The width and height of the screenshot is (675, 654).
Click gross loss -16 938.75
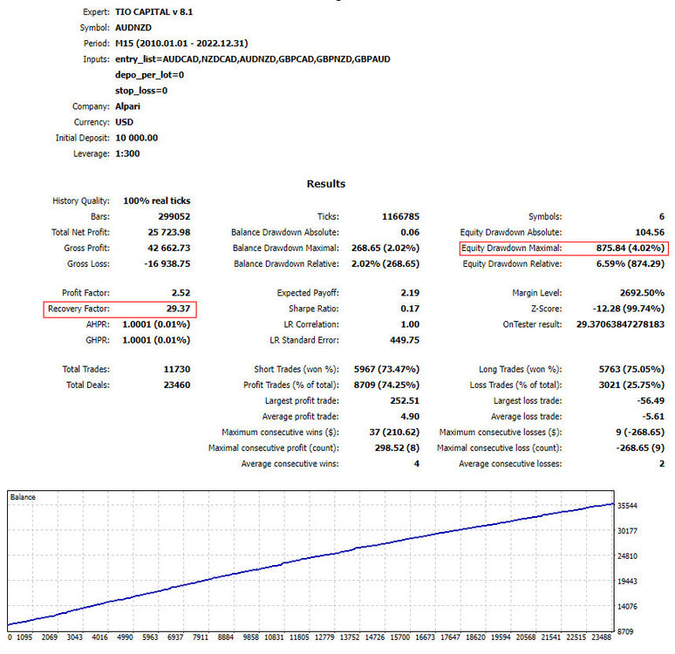167,264
